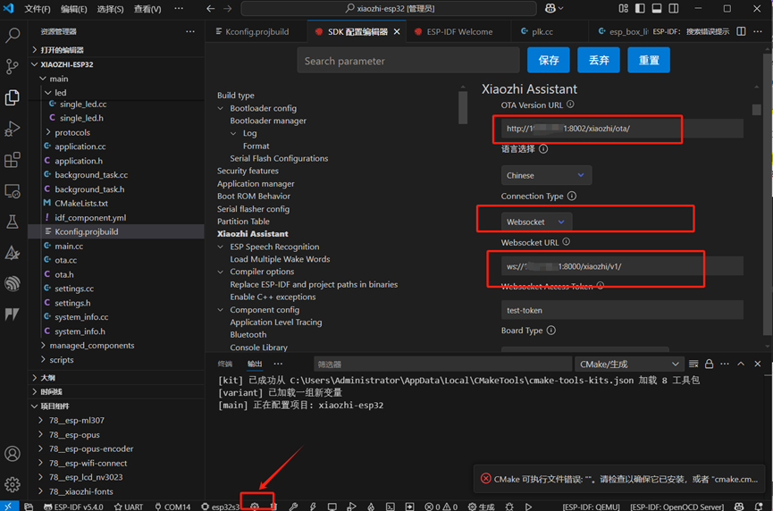
Task: Click the flash lightning icon in status bar
Action: point(313,507)
